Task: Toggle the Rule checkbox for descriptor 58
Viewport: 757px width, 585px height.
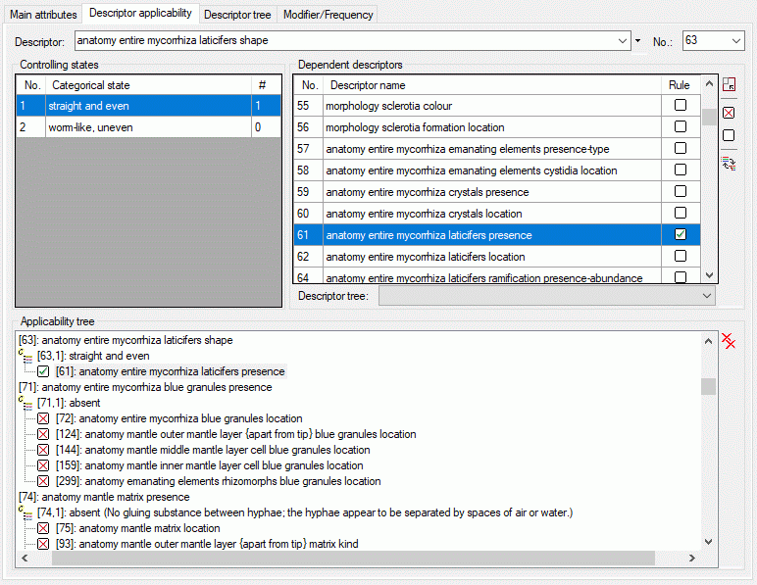Action: (681, 170)
